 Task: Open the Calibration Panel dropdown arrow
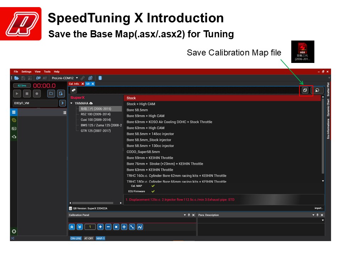[185, 215]
